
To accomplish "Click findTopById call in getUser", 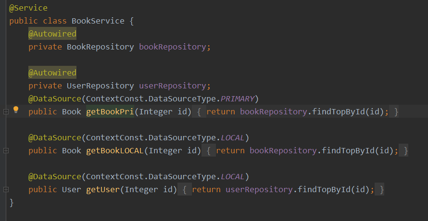I will click(x=324, y=189).
